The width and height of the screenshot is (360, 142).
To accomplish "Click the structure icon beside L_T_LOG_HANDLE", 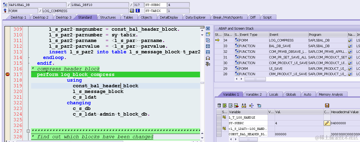I will [224, 117].
